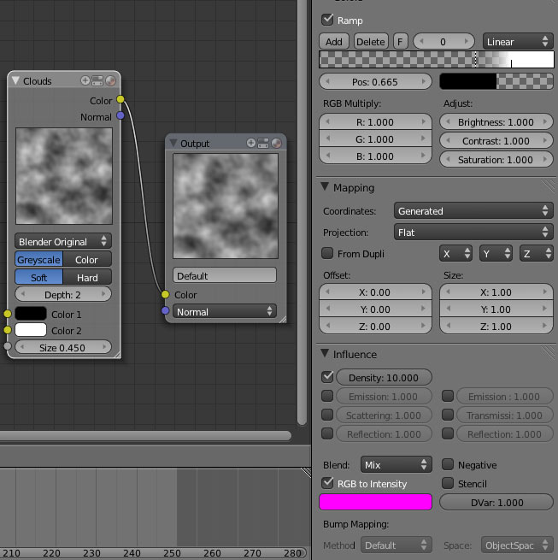
Task: Click the F flip ramp button
Action: (x=400, y=41)
